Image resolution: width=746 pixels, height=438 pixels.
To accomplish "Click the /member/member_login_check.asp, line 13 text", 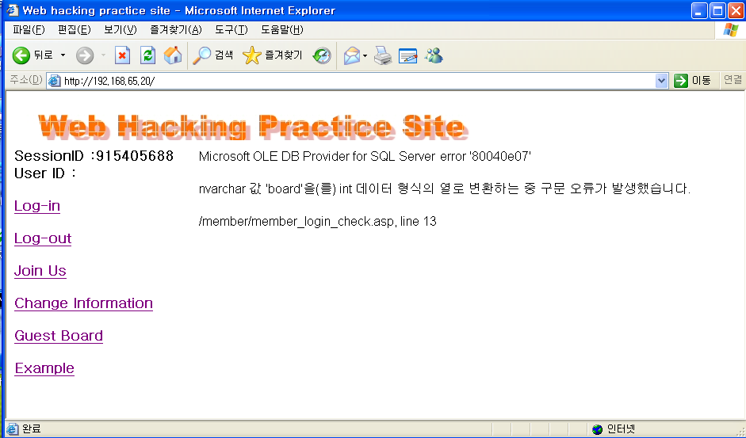I will coord(317,222).
